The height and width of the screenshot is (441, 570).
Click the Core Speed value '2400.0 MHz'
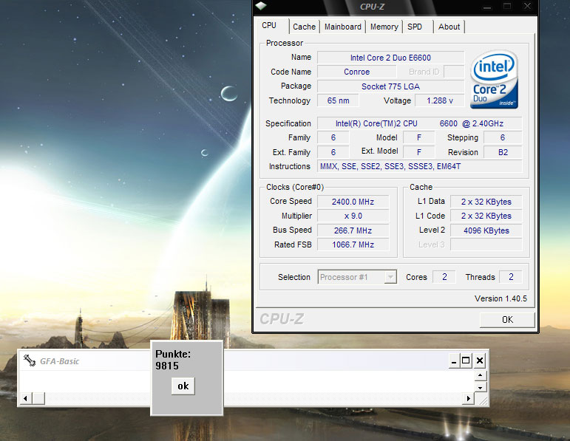(x=353, y=202)
